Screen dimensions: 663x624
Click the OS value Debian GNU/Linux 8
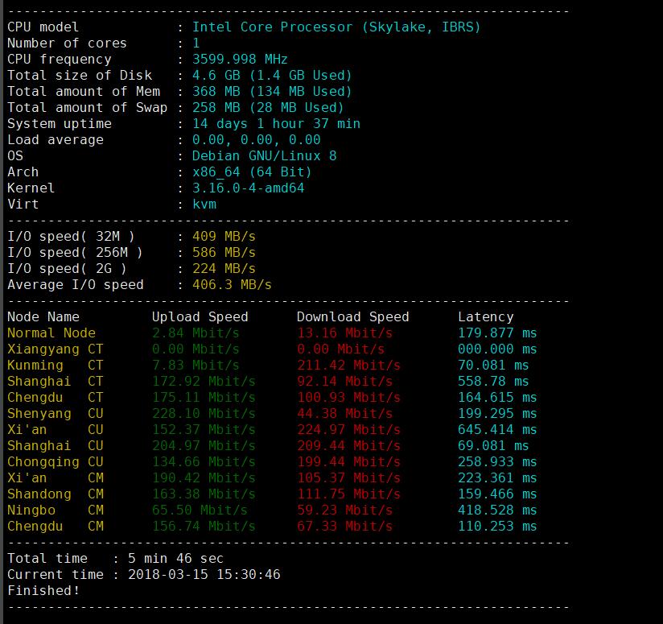coord(264,155)
